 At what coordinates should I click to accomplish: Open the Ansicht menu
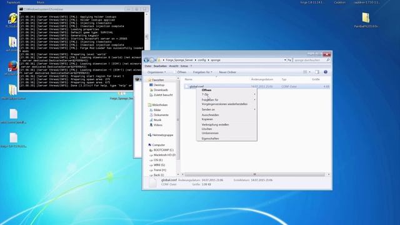point(174,66)
